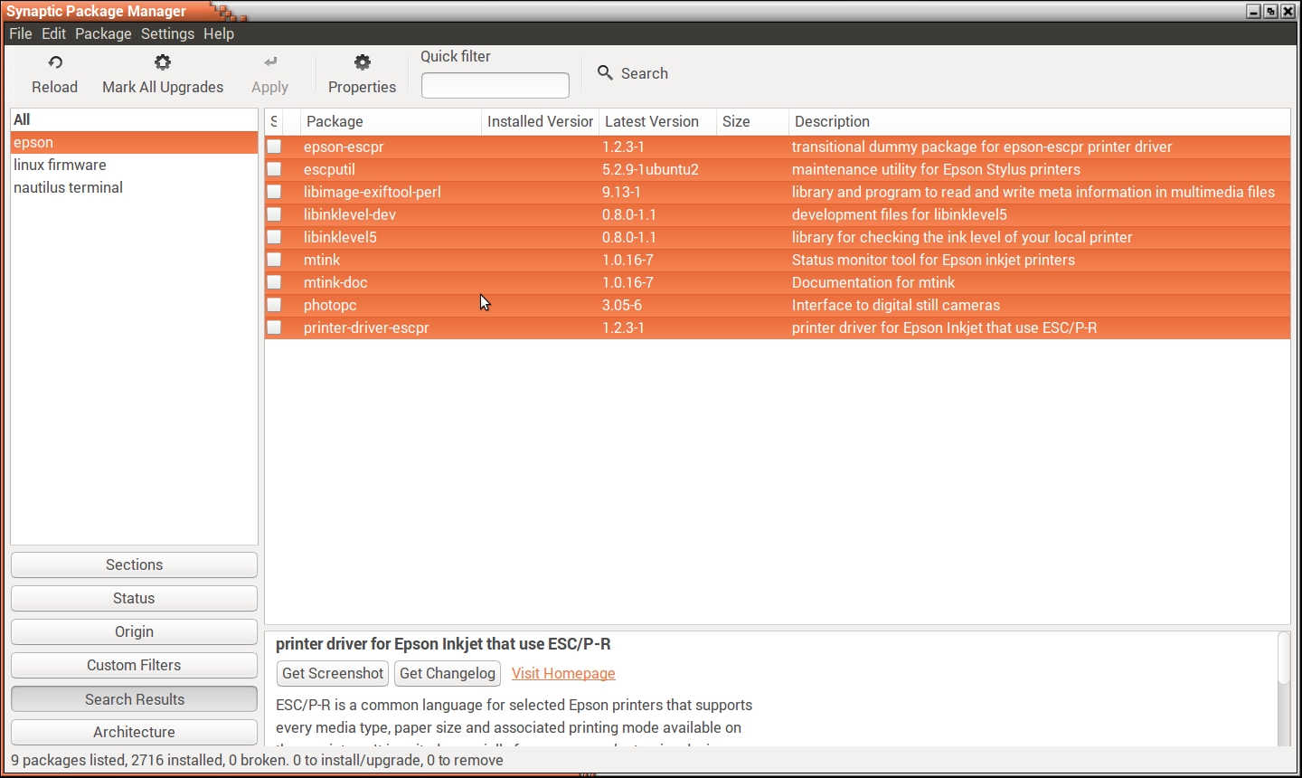Viewport: 1302px width, 778px height.
Task: Click the Get Changelog button
Action: point(448,673)
